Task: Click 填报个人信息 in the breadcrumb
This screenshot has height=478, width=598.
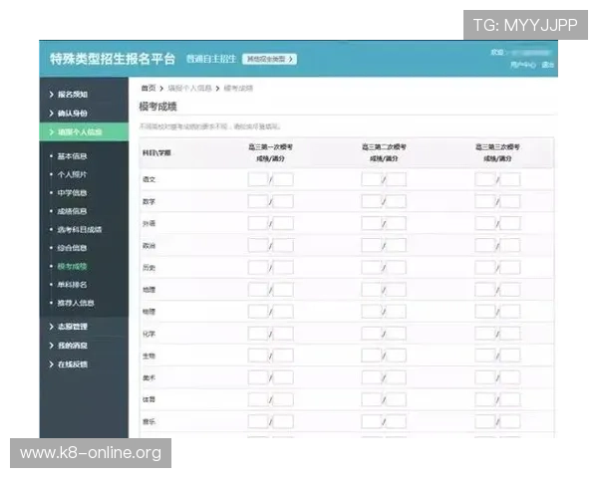Action: click(x=189, y=89)
